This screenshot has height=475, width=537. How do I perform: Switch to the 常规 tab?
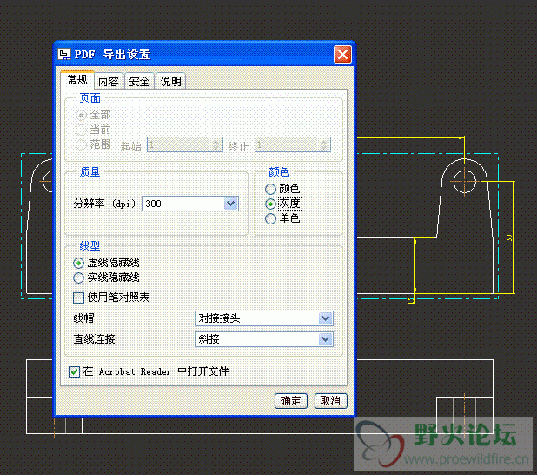[77, 80]
